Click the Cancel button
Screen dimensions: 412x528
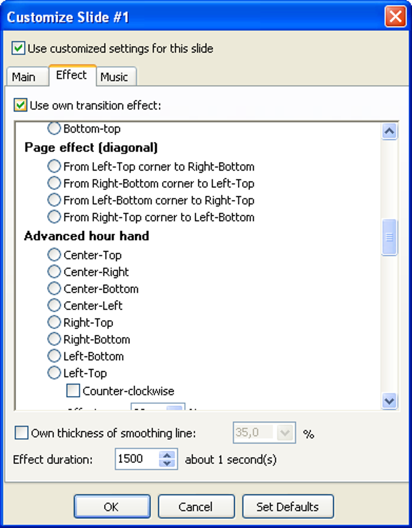pos(196,507)
